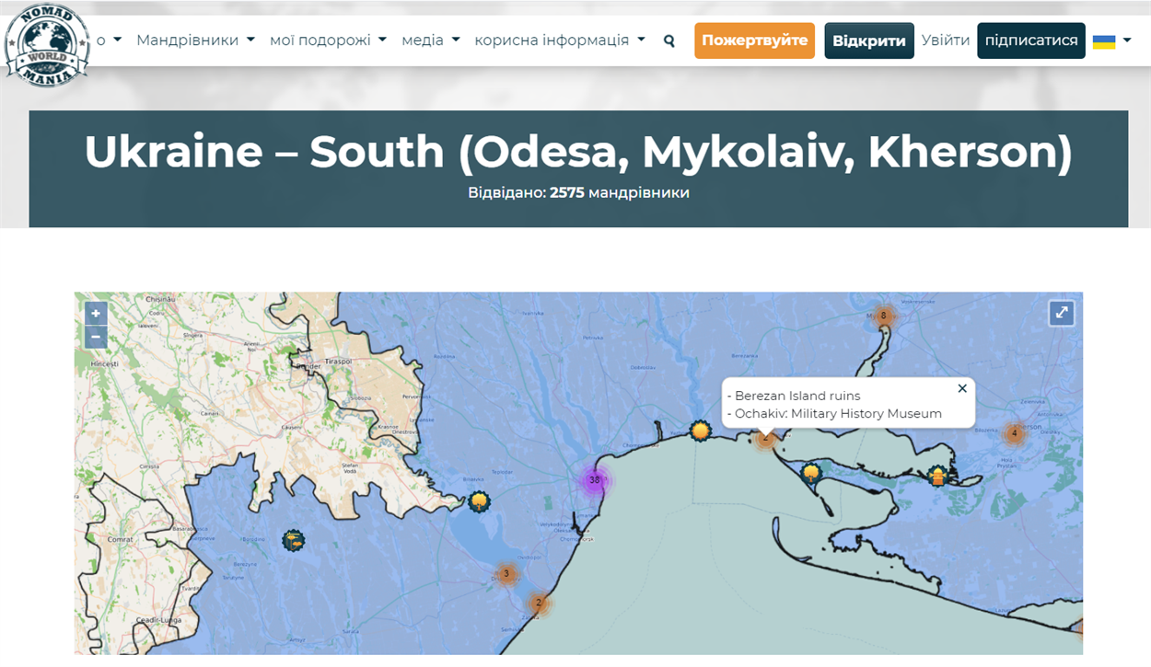Click the tree marker below Ochakiv popup
The image size is (1151, 667).
pos(810,474)
